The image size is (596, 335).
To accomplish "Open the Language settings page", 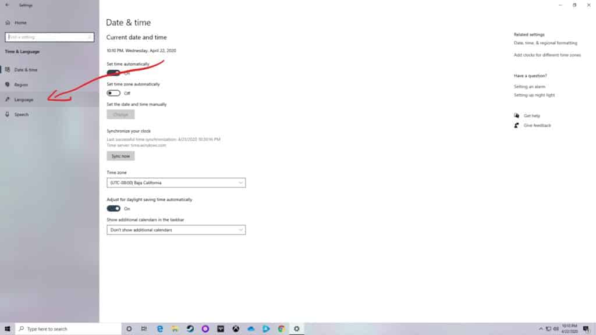I will (x=24, y=99).
